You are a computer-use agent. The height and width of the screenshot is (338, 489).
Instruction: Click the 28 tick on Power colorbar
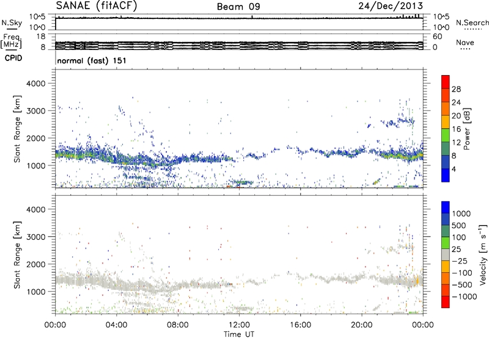(x=456, y=89)
